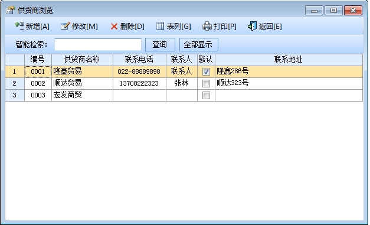Focus the 智能检索 search field
Viewport: 370px width, 225px height.
pyautogui.click(x=98, y=45)
